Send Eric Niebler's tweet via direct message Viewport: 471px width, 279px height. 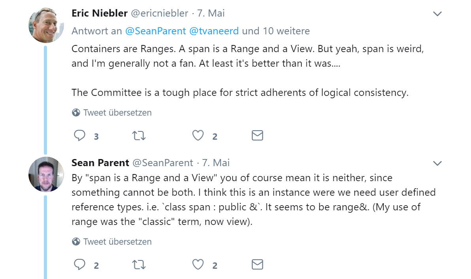click(x=257, y=136)
